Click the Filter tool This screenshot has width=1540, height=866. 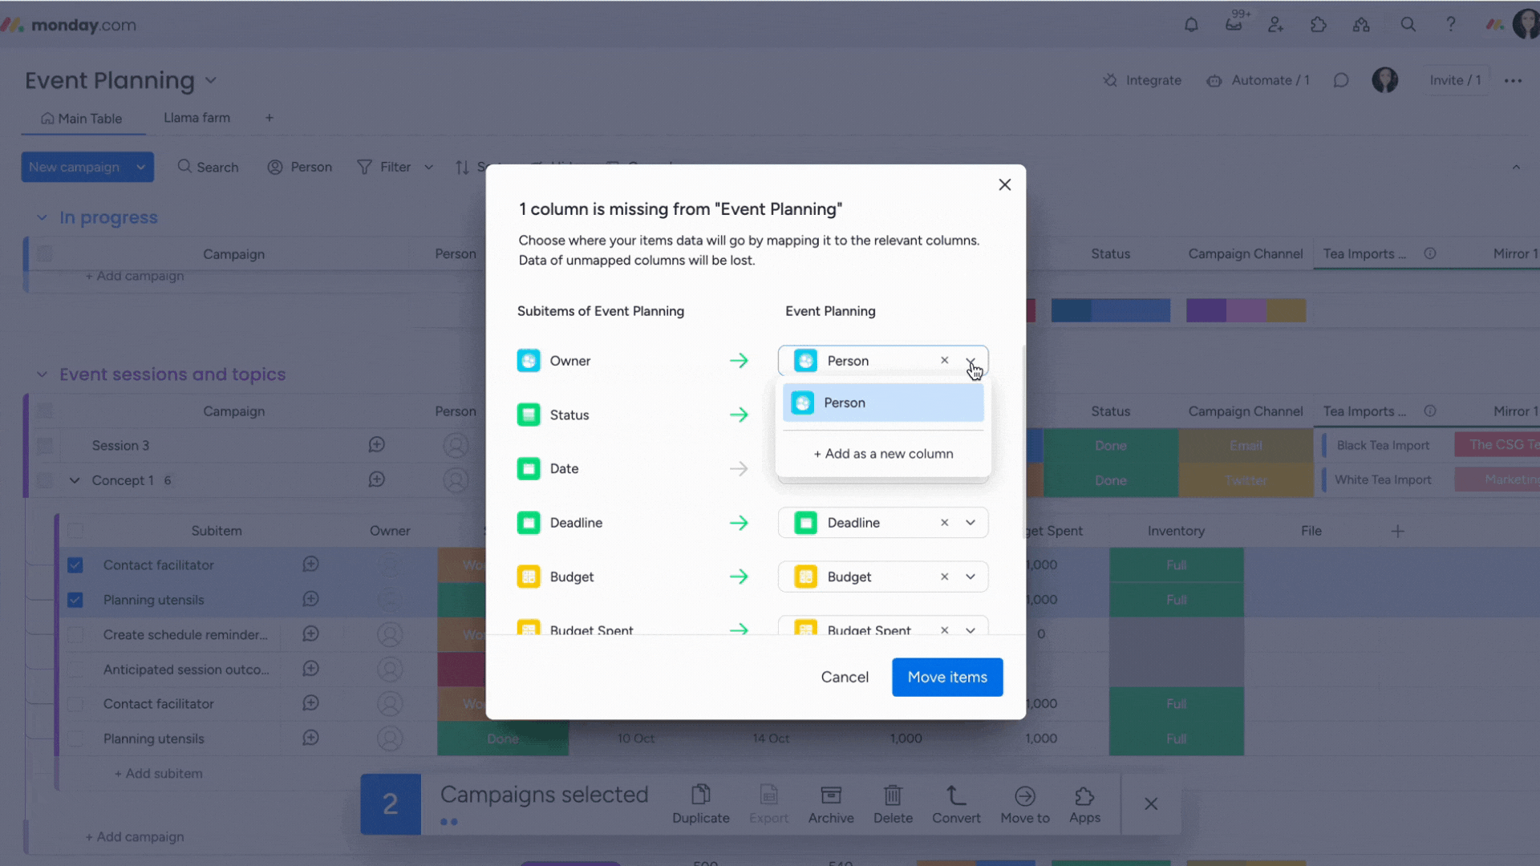pos(384,167)
